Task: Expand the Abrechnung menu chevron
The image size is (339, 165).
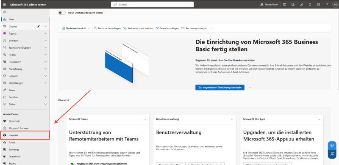Action: (x=45, y=69)
